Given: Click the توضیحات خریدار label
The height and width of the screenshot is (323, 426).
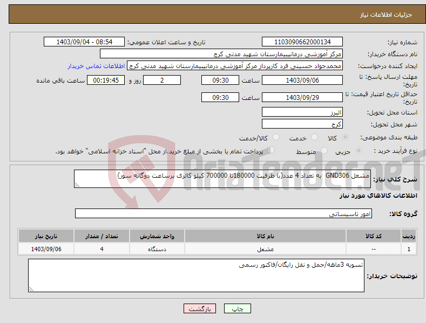Looking at the screenshot, I should coord(392,276).
